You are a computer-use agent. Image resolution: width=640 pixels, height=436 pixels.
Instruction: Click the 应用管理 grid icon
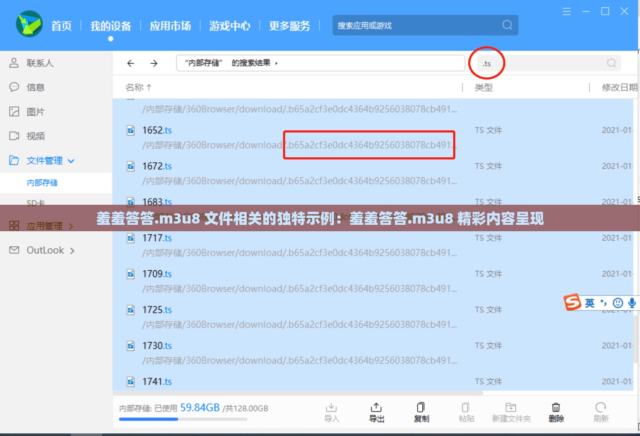pyautogui.click(x=14, y=225)
